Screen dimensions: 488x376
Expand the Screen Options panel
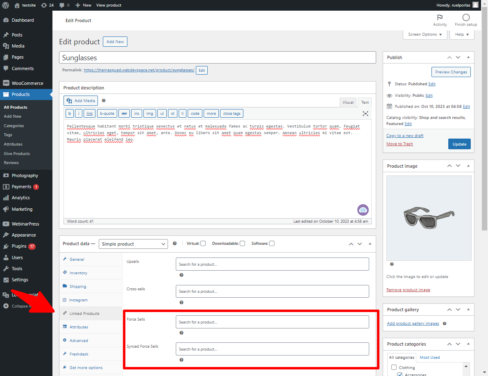point(424,34)
